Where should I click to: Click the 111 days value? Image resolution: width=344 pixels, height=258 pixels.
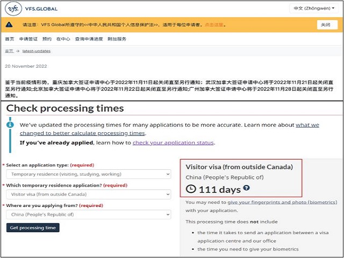tap(220, 189)
